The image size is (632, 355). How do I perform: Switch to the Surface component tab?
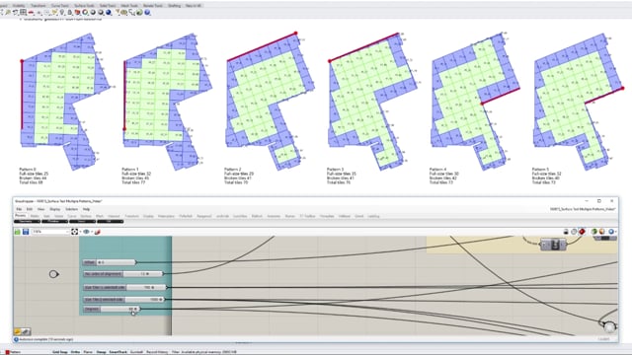(x=86, y=216)
